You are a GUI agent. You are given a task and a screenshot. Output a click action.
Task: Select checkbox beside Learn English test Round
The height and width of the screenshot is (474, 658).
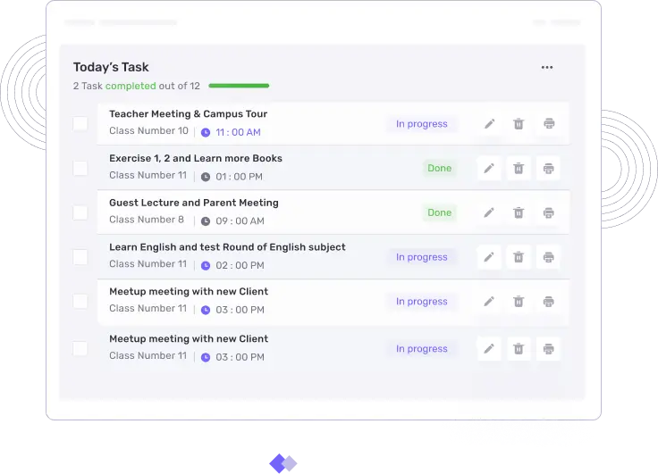click(x=80, y=257)
